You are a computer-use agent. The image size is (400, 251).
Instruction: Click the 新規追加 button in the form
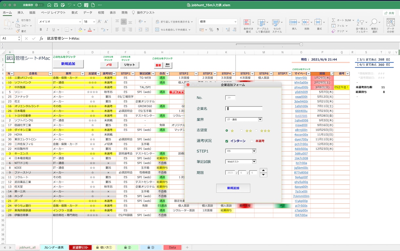click(x=233, y=188)
